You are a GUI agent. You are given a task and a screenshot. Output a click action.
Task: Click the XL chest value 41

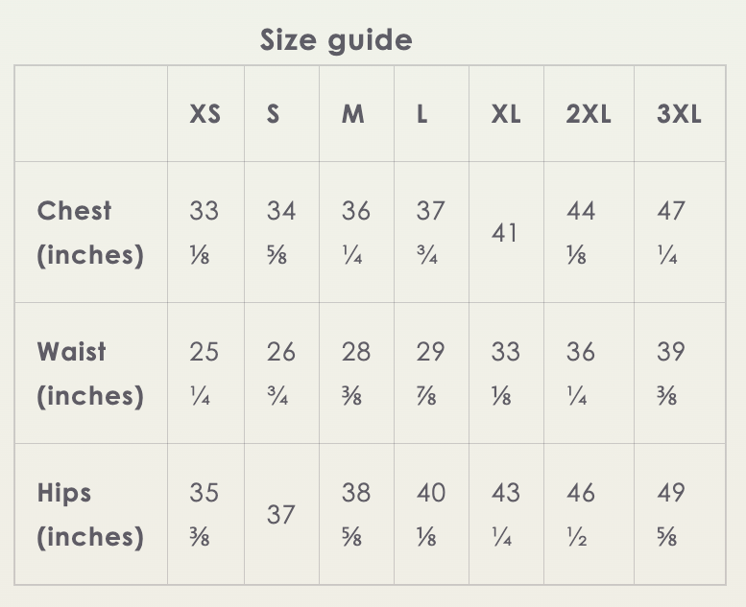(x=505, y=233)
